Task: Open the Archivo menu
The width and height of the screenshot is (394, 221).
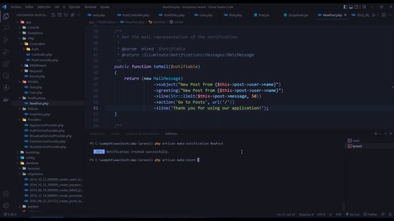Action: point(16,7)
